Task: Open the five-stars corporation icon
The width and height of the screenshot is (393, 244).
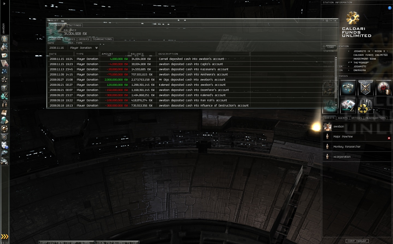Action: coord(4,80)
